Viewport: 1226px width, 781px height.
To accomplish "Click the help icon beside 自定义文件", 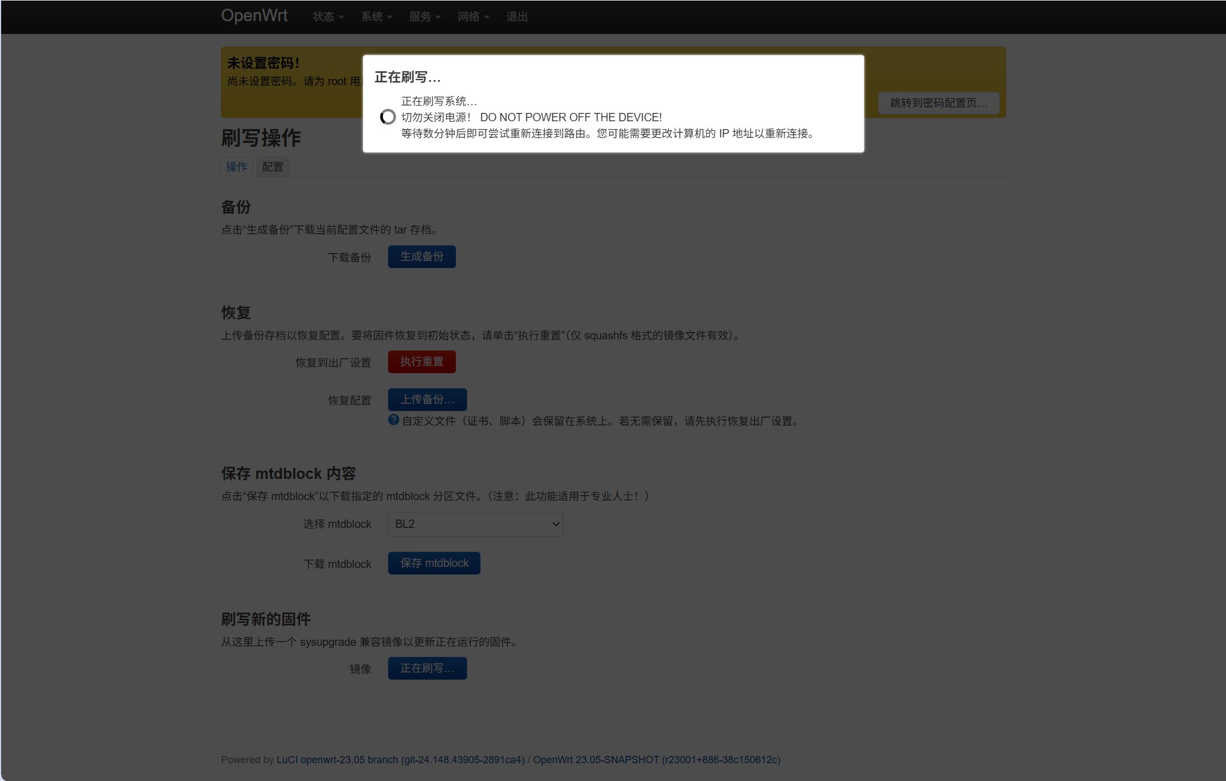I will pyautogui.click(x=394, y=420).
